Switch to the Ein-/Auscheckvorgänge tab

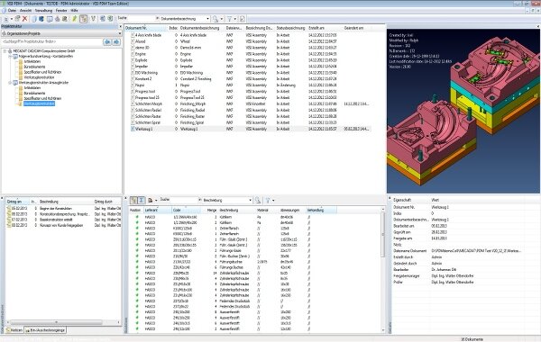coord(45,330)
